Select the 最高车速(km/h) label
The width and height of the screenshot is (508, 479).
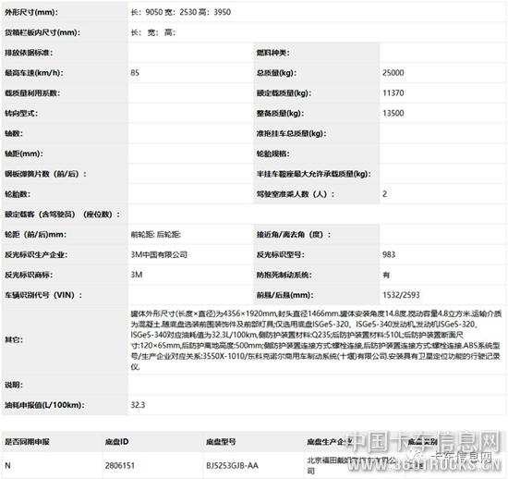[x=33, y=73]
